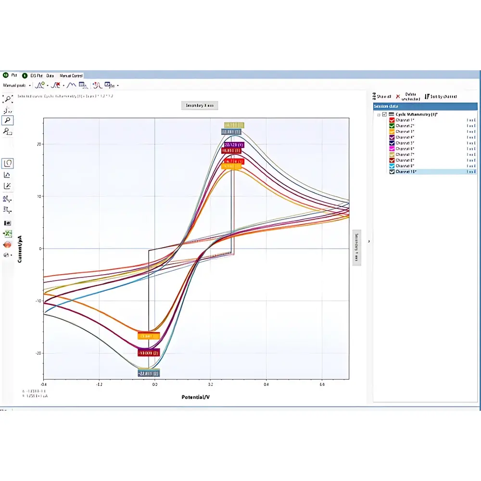Screen dimensions: 481x481
Task: Select the smooth curve toolbar icon
Action: point(71,85)
